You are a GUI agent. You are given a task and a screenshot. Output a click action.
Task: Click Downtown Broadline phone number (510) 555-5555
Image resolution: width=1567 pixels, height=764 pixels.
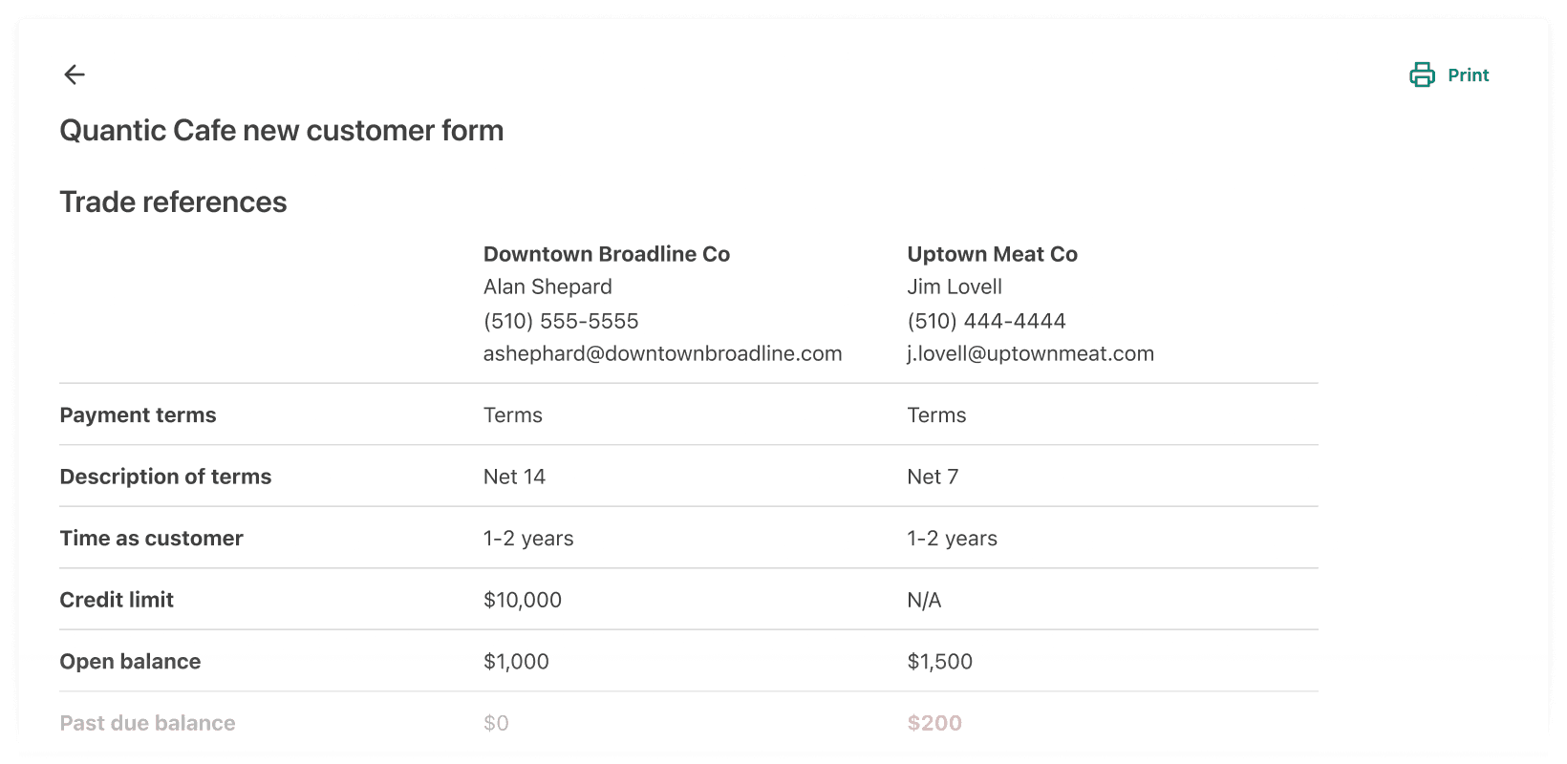pyautogui.click(x=561, y=321)
